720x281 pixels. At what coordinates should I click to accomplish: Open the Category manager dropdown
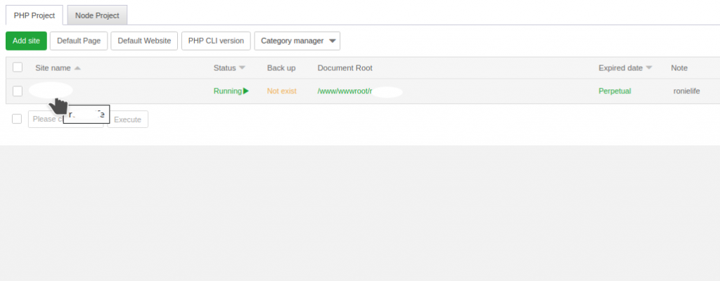pos(297,41)
